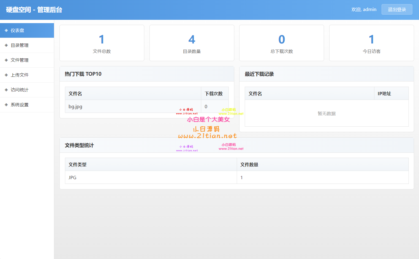Image resolution: width=419 pixels, height=259 pixels.
Task: Click the diamond icon beside 系统设置
Action: pyautogui.click(x=6, y=105)
